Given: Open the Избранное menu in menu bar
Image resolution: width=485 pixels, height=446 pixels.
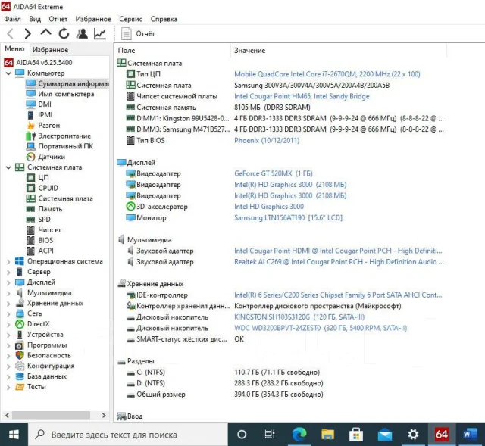Looking at the screenshot, I should (x=93, y=19).
